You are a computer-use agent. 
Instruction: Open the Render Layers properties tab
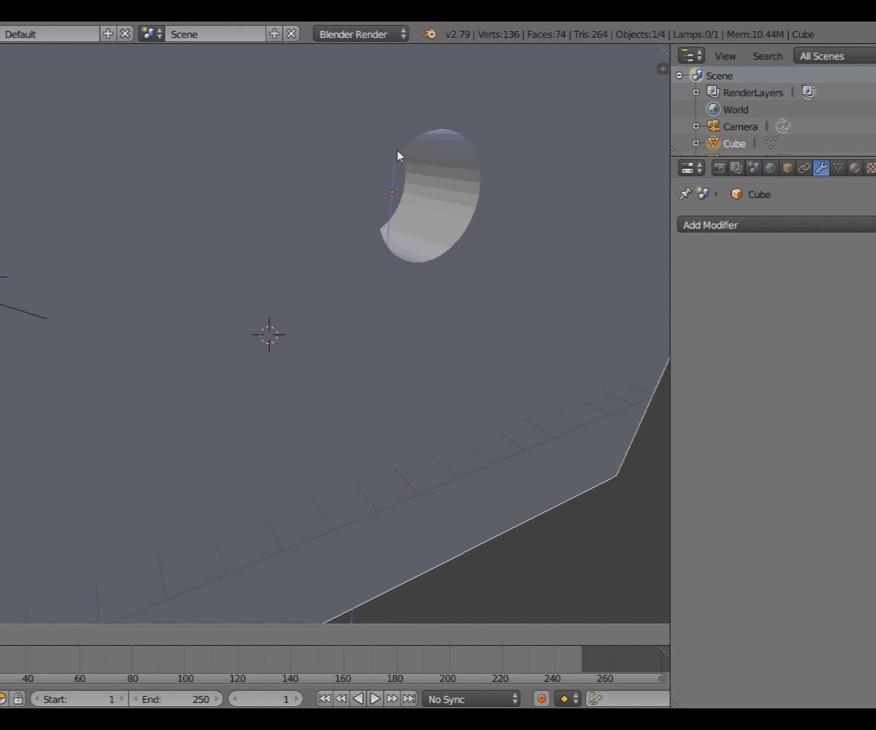[736, 168]
